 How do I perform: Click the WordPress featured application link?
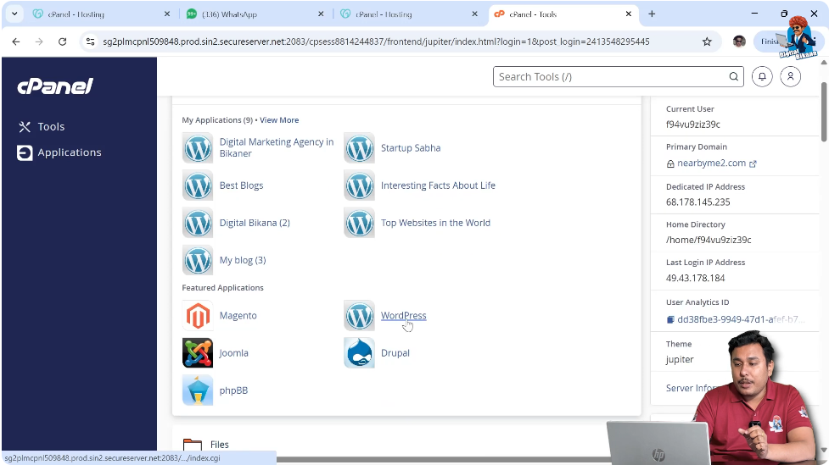click(403, 316)
